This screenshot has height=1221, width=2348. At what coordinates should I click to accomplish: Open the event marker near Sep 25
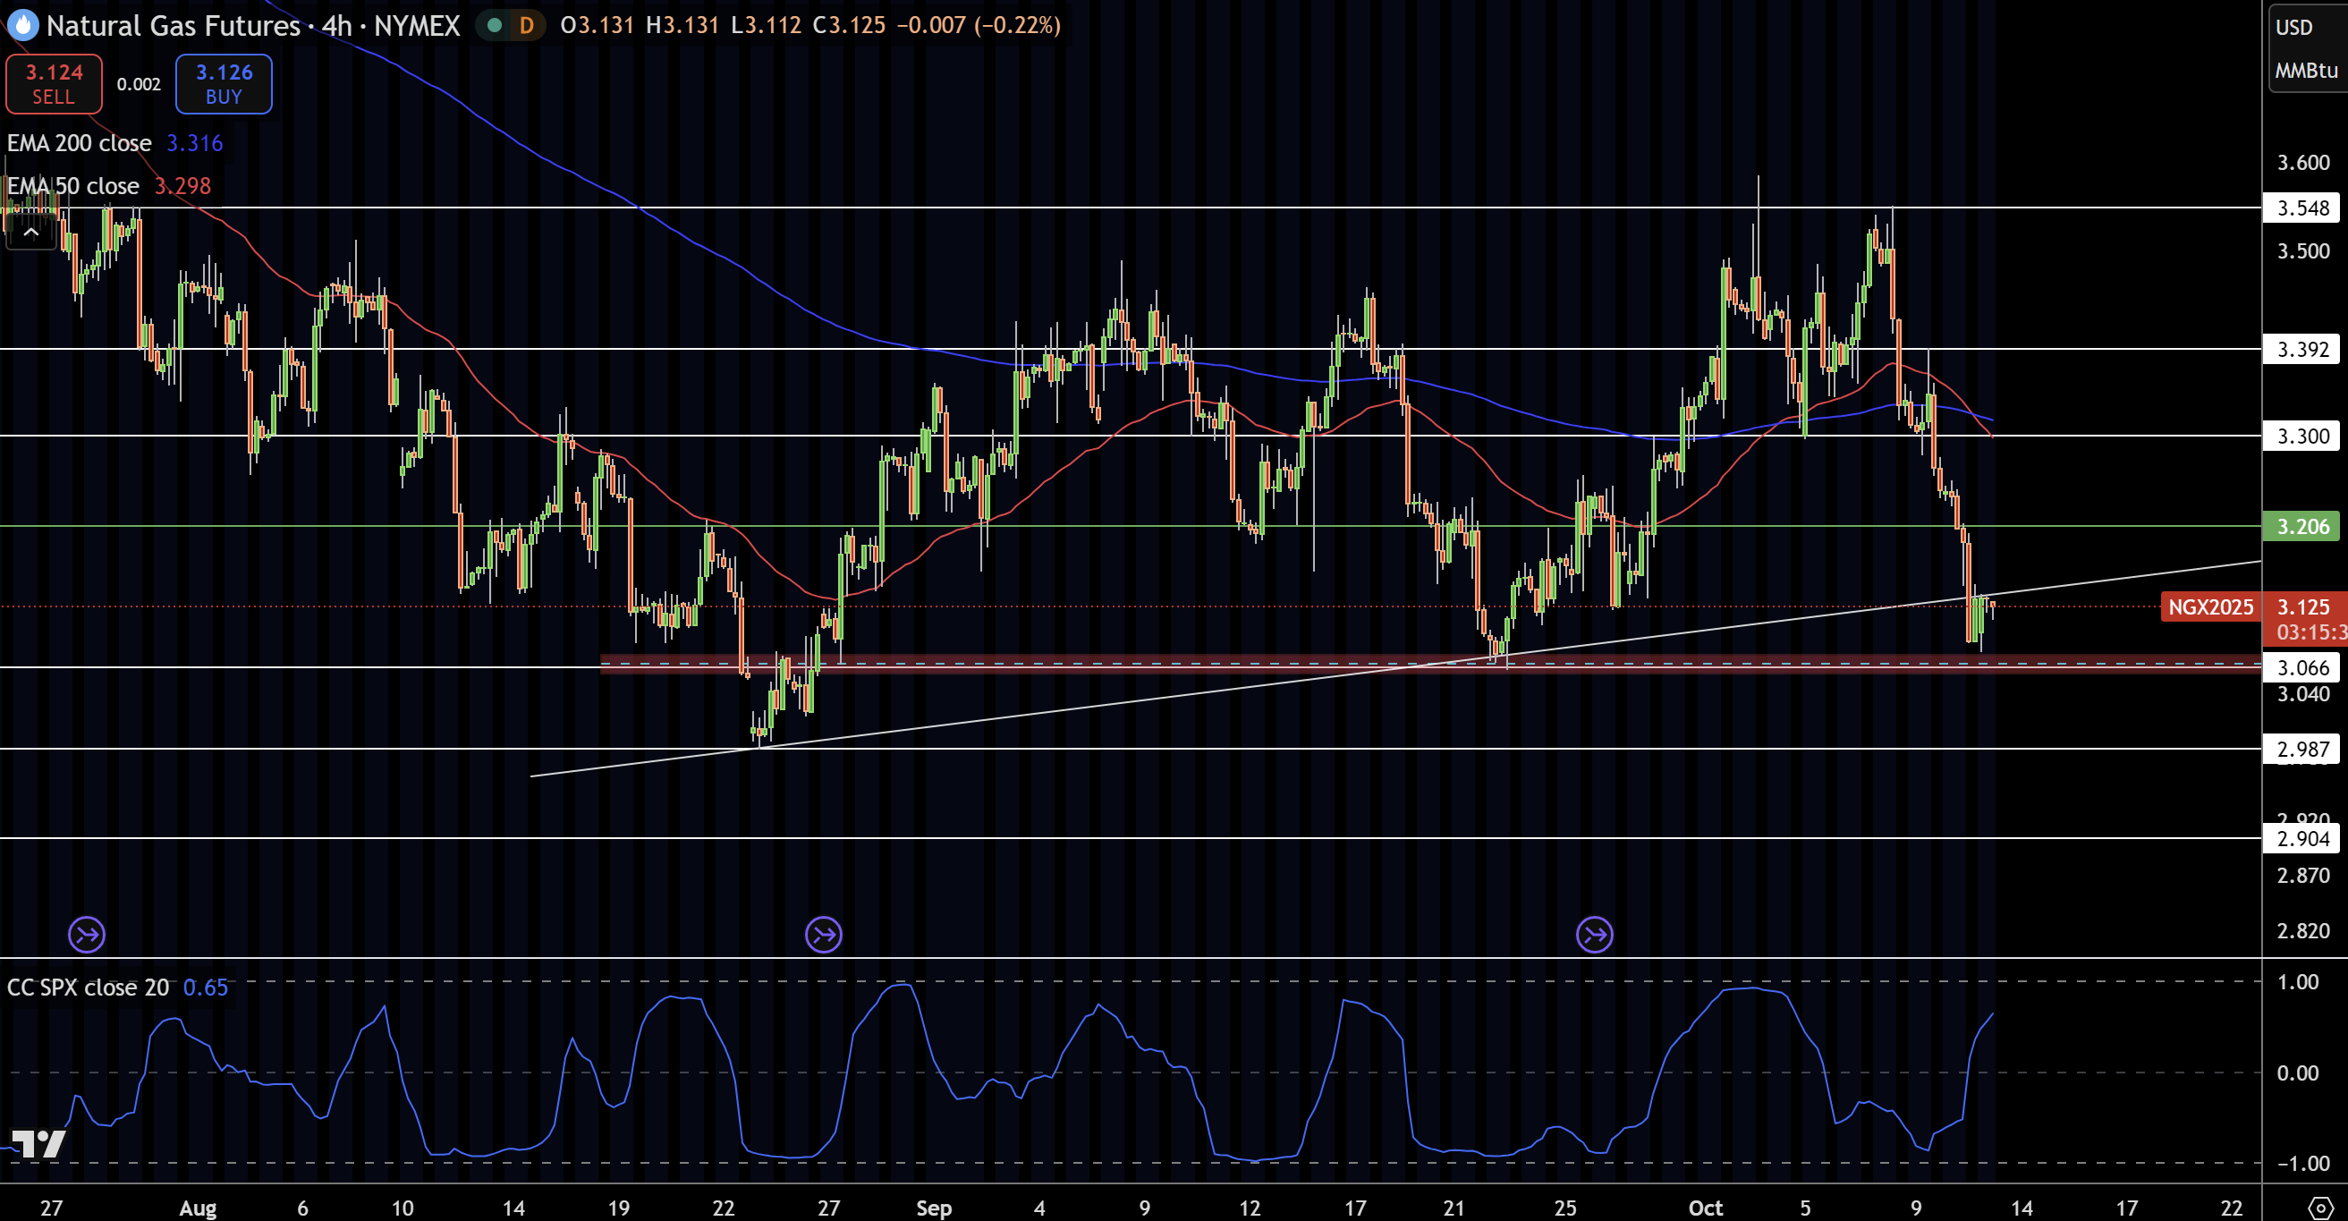tap(1594, 934)
